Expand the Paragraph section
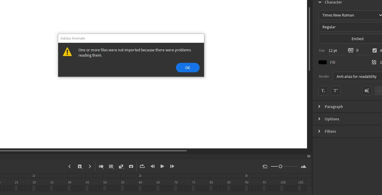 (x=319, y=106)
